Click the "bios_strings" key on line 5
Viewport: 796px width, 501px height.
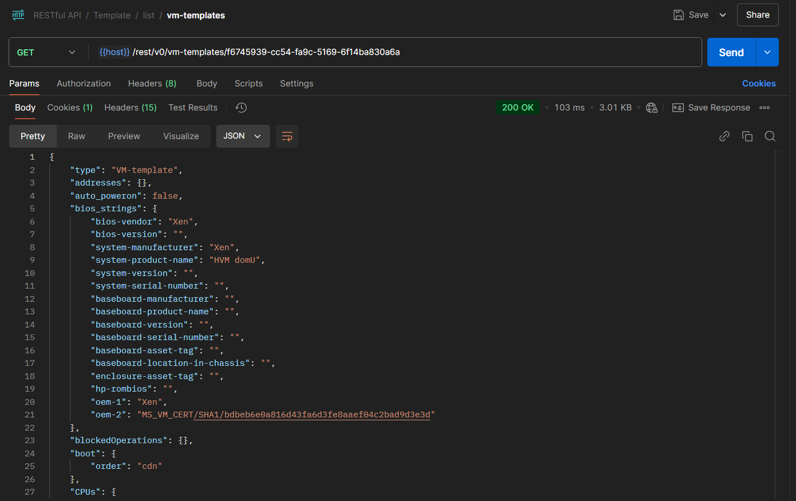[x=106, y=208]
